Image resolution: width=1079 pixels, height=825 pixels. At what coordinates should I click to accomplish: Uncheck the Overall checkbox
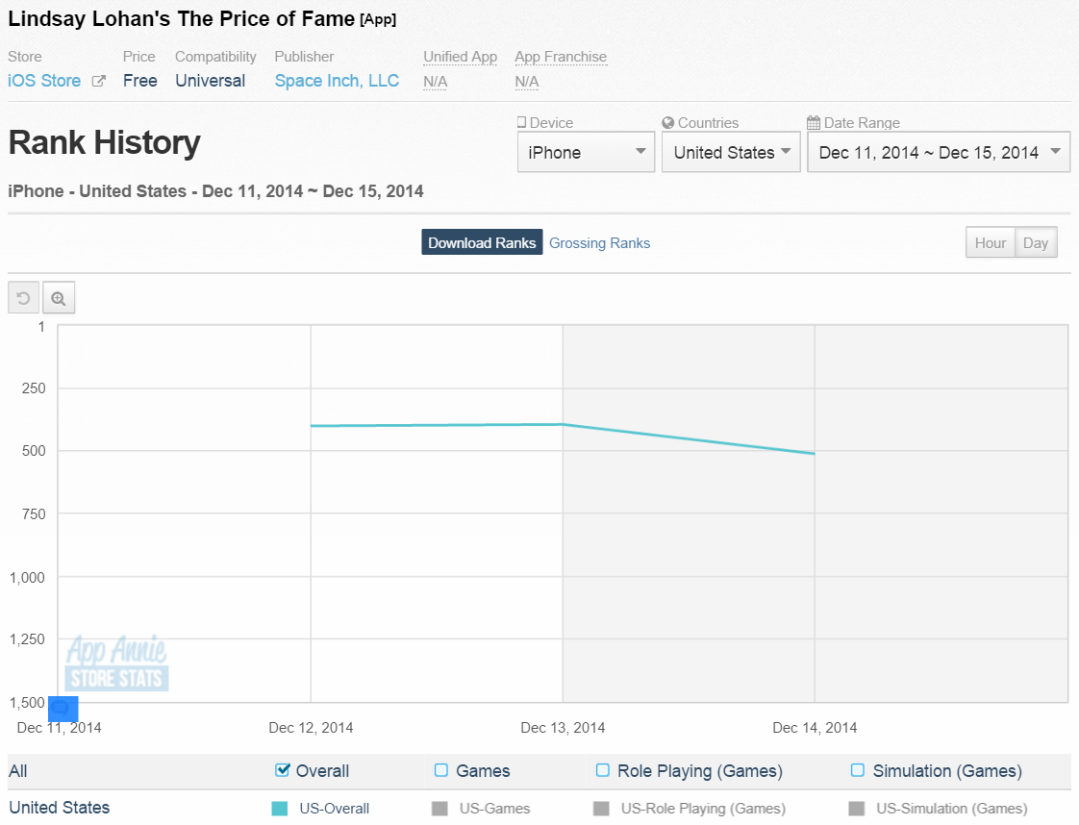[282, 770]
